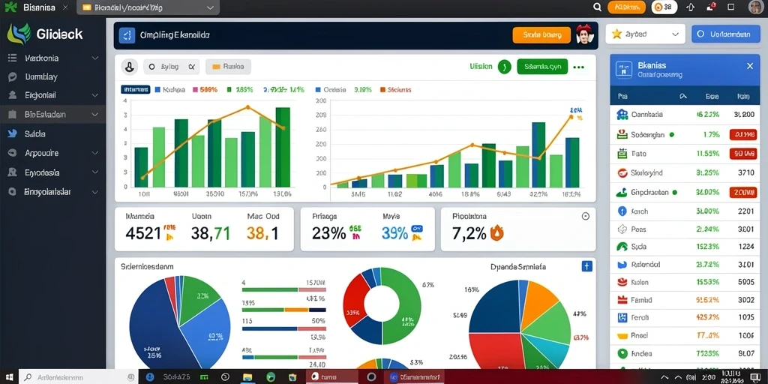
Task: Click the blue Uoforamaun button
Action: point(725,34)
